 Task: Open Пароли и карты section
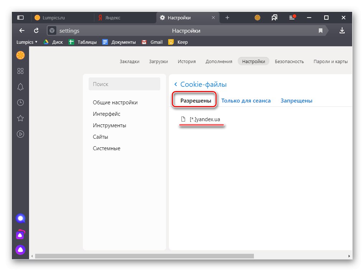point(330,61)
